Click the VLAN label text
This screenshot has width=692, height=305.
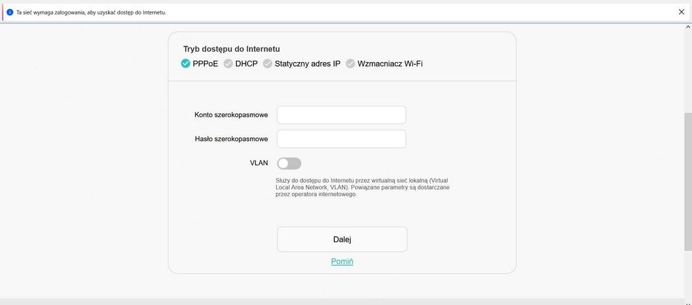pyautogui.click(x=259, y=164)
